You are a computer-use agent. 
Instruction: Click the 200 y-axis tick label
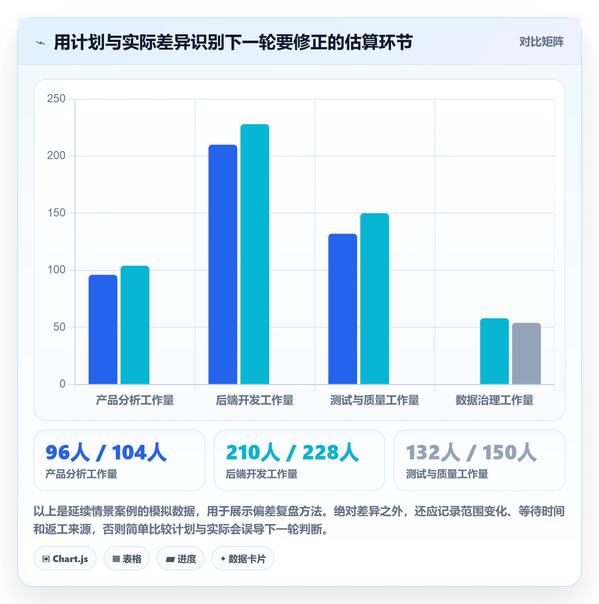coord(56,156)
